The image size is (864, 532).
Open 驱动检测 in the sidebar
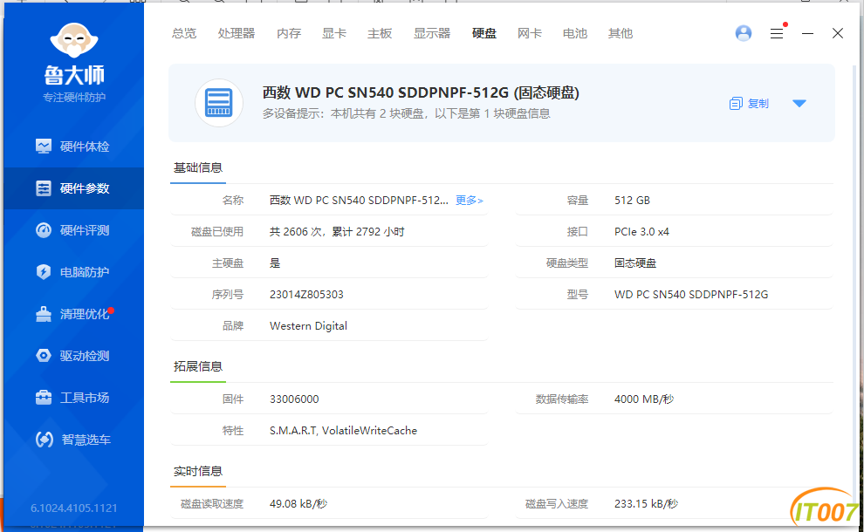73,356
